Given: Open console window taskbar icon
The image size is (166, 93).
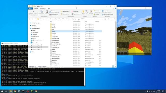Looking at the screenshot, I should [x=23, y=91].
